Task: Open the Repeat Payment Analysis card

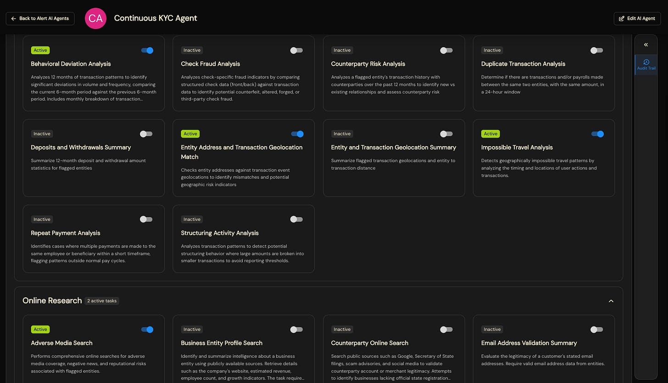Action: pyautogui.click(x=94, y=239)
